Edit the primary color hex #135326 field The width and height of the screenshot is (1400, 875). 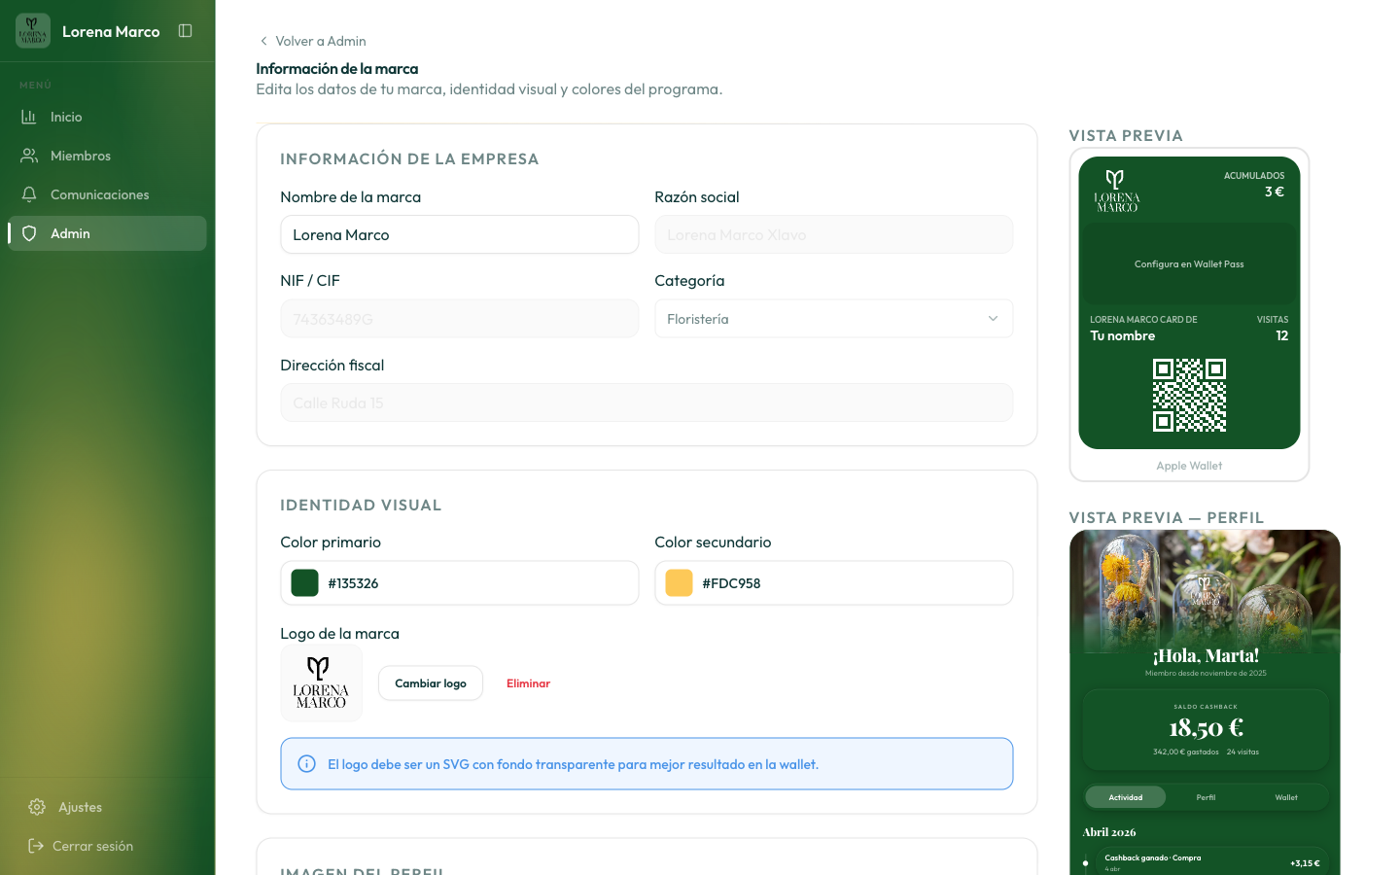(460, 583)
